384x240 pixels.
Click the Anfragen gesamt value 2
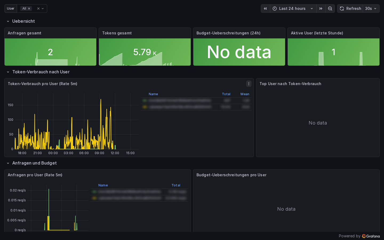tap(50, 52)
